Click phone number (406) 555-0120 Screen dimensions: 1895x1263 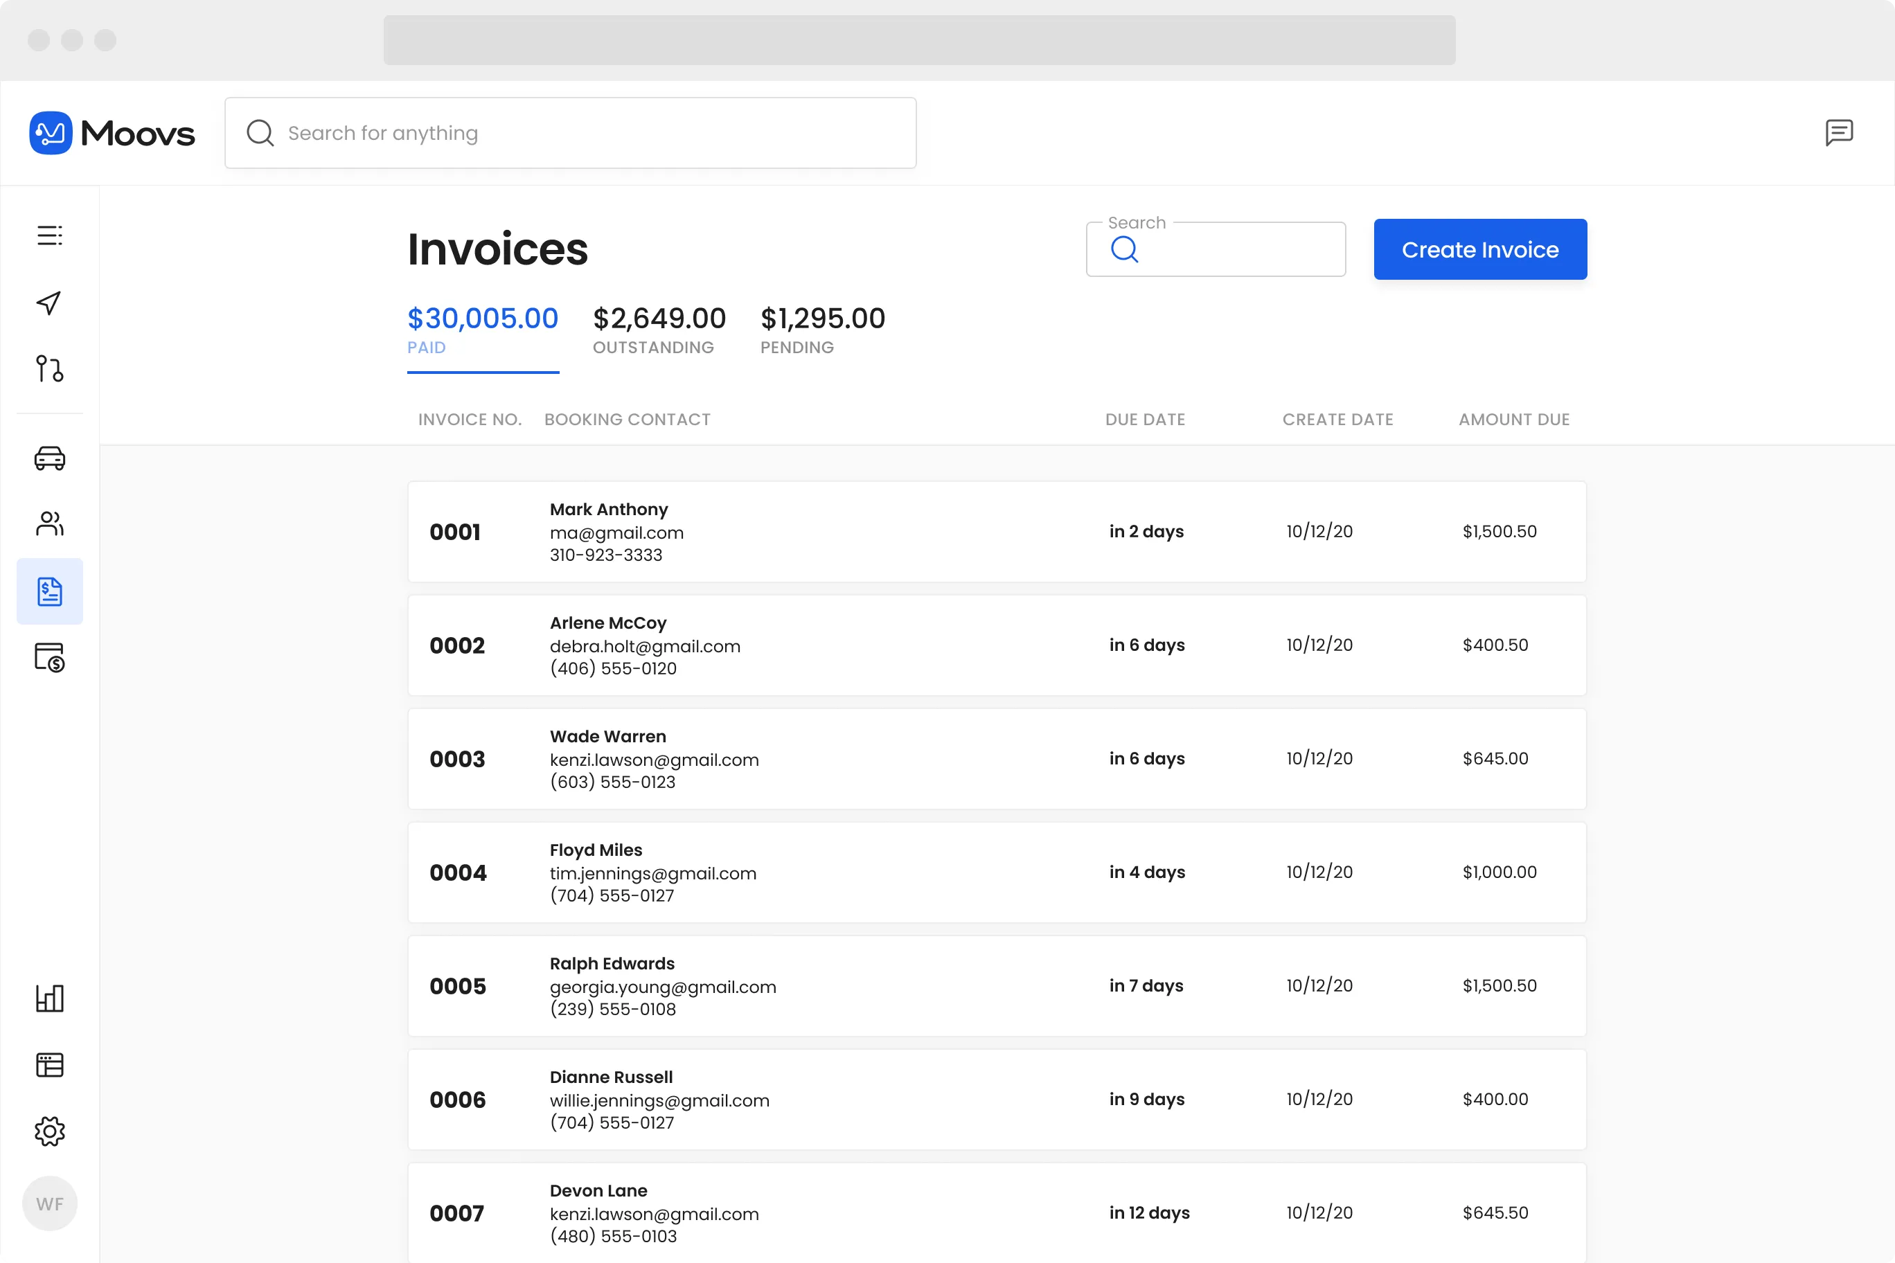tap(613, 669)
